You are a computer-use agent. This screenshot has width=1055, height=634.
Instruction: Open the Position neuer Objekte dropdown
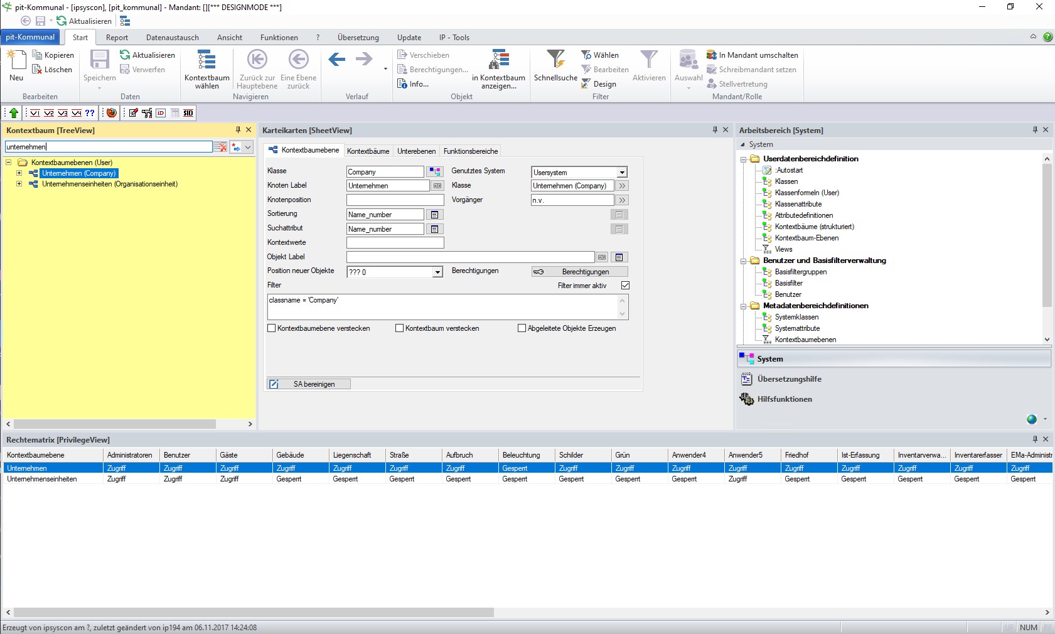[x=437, y=272]
